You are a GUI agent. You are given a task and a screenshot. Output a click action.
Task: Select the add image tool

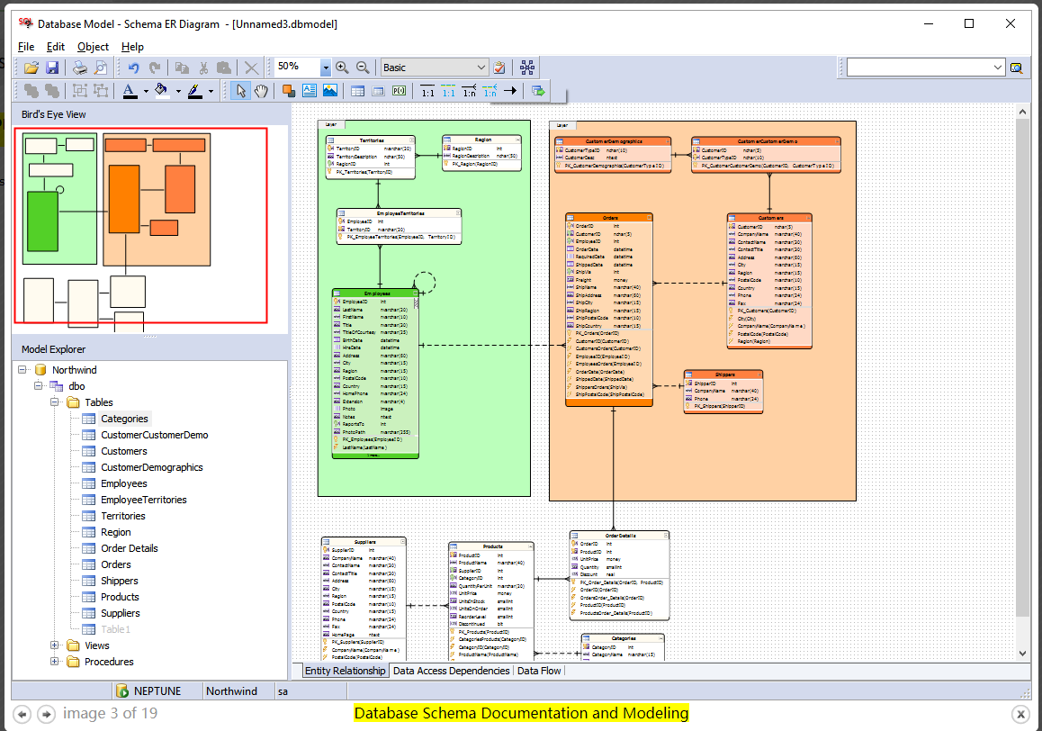[x=329, y=91]
